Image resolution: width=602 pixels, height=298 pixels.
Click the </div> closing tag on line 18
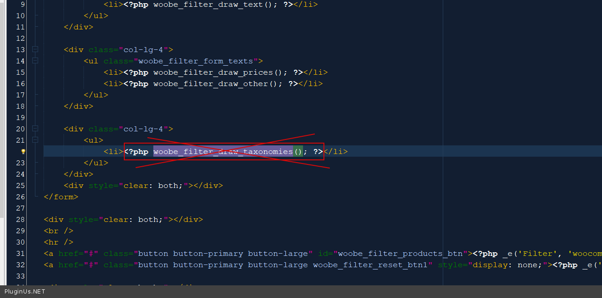point(78,106)
